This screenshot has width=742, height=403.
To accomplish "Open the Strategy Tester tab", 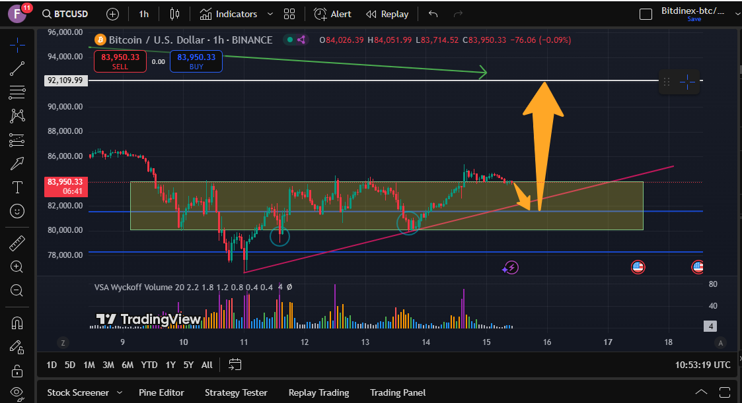I will tap(236, 392).
